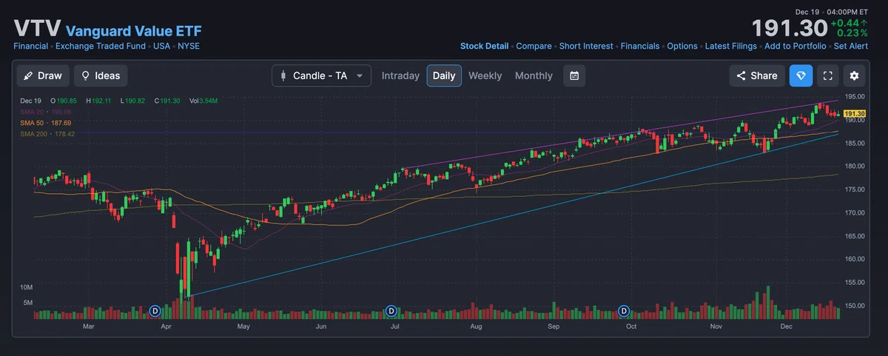Screen dimensions: 888x356
Task: Open the Compare link
Action: pyautogui.click(x=534, y=46)
